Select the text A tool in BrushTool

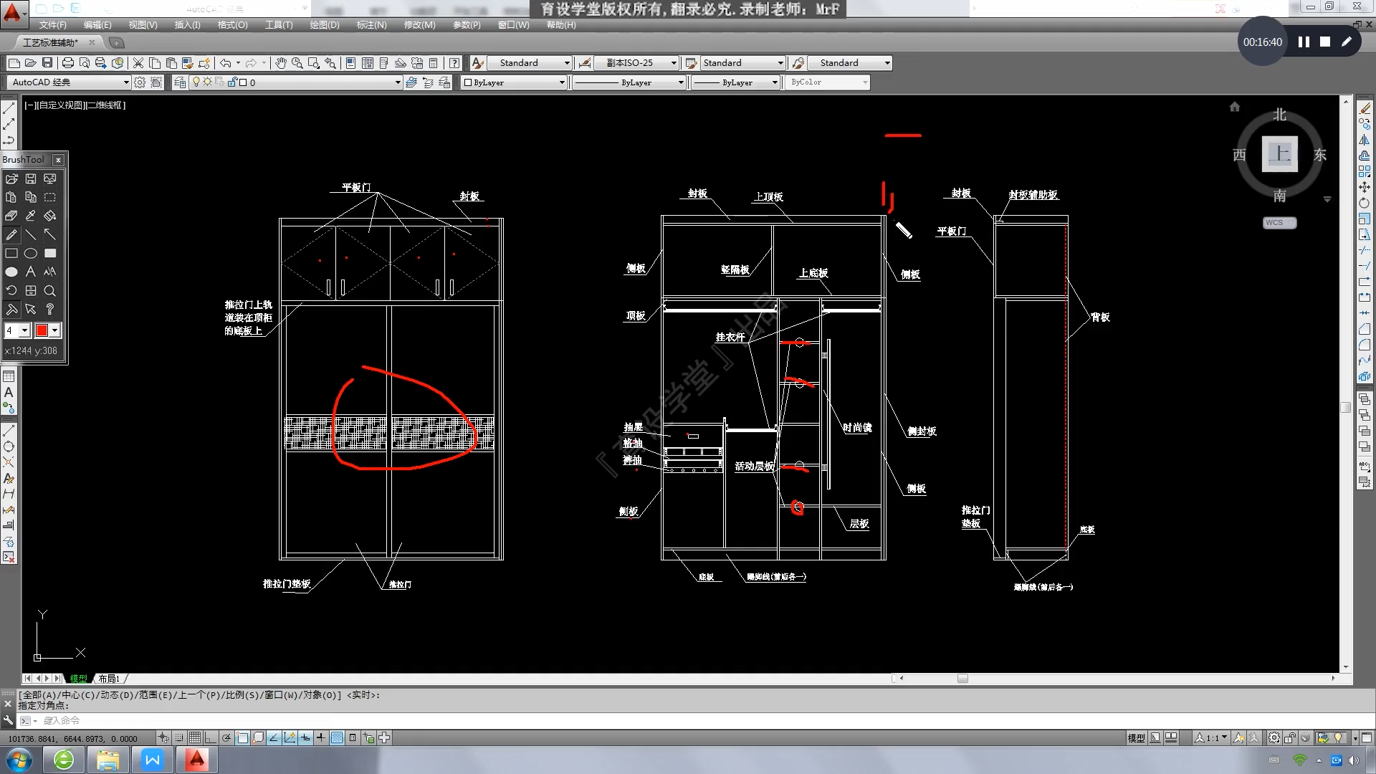pyautogui.click(x=31, y=272)
